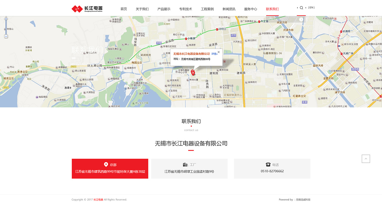382x205 pixels.
Task: Click the 详情 link in map popup
Action: pos(214,54)
